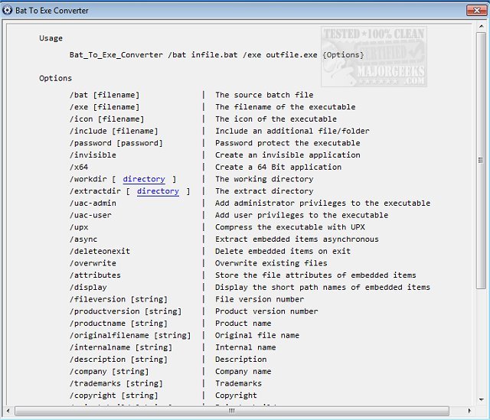The height and width of the screenshot is (420, 490).
Task: Click the '/trademarks [string]' option
Action: click(116, 383)
